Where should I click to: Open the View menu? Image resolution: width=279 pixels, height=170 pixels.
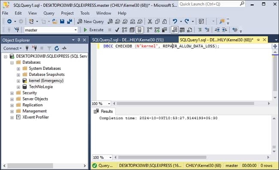(x=33, y=13)
